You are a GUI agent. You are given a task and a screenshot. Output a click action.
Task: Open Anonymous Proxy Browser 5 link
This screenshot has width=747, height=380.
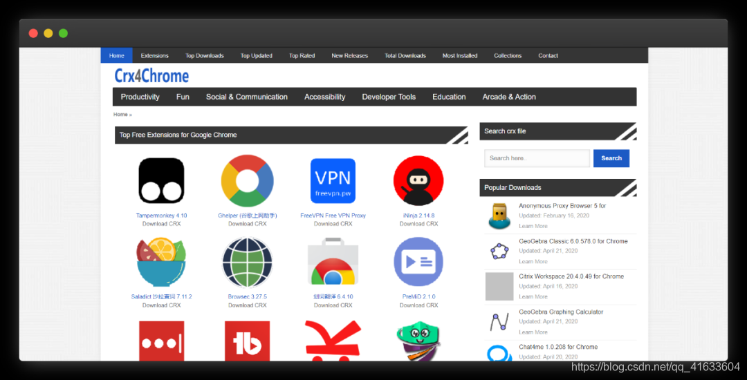point(562,206)
